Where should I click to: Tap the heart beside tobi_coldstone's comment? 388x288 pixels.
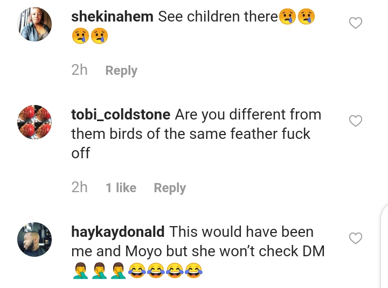coord(355,121)
